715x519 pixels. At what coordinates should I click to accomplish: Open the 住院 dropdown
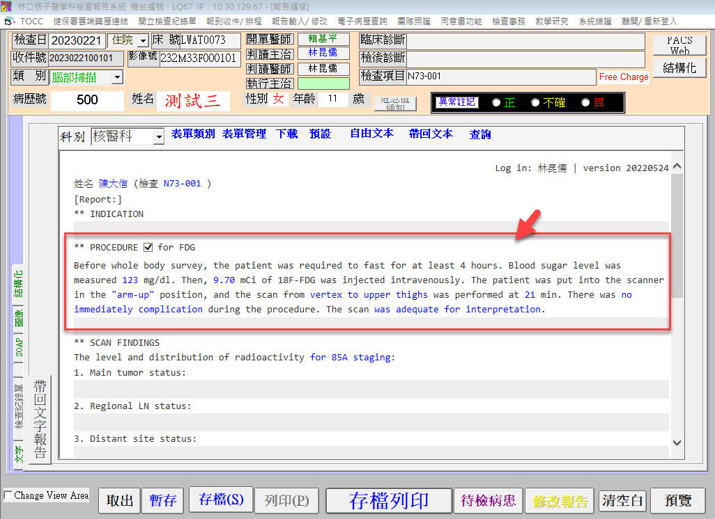coord(142,41)
